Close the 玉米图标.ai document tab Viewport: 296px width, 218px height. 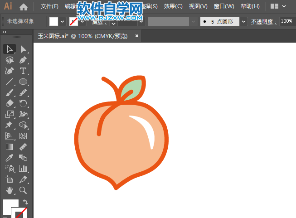137,36
